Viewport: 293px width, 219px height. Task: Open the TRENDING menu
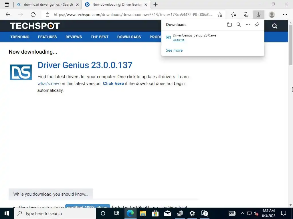20,37
